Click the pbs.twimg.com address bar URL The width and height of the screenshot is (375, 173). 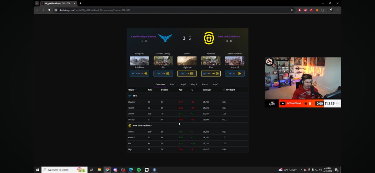point(94,10)
